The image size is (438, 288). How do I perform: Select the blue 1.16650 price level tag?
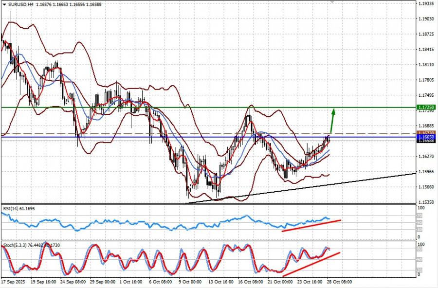point(426,137)
